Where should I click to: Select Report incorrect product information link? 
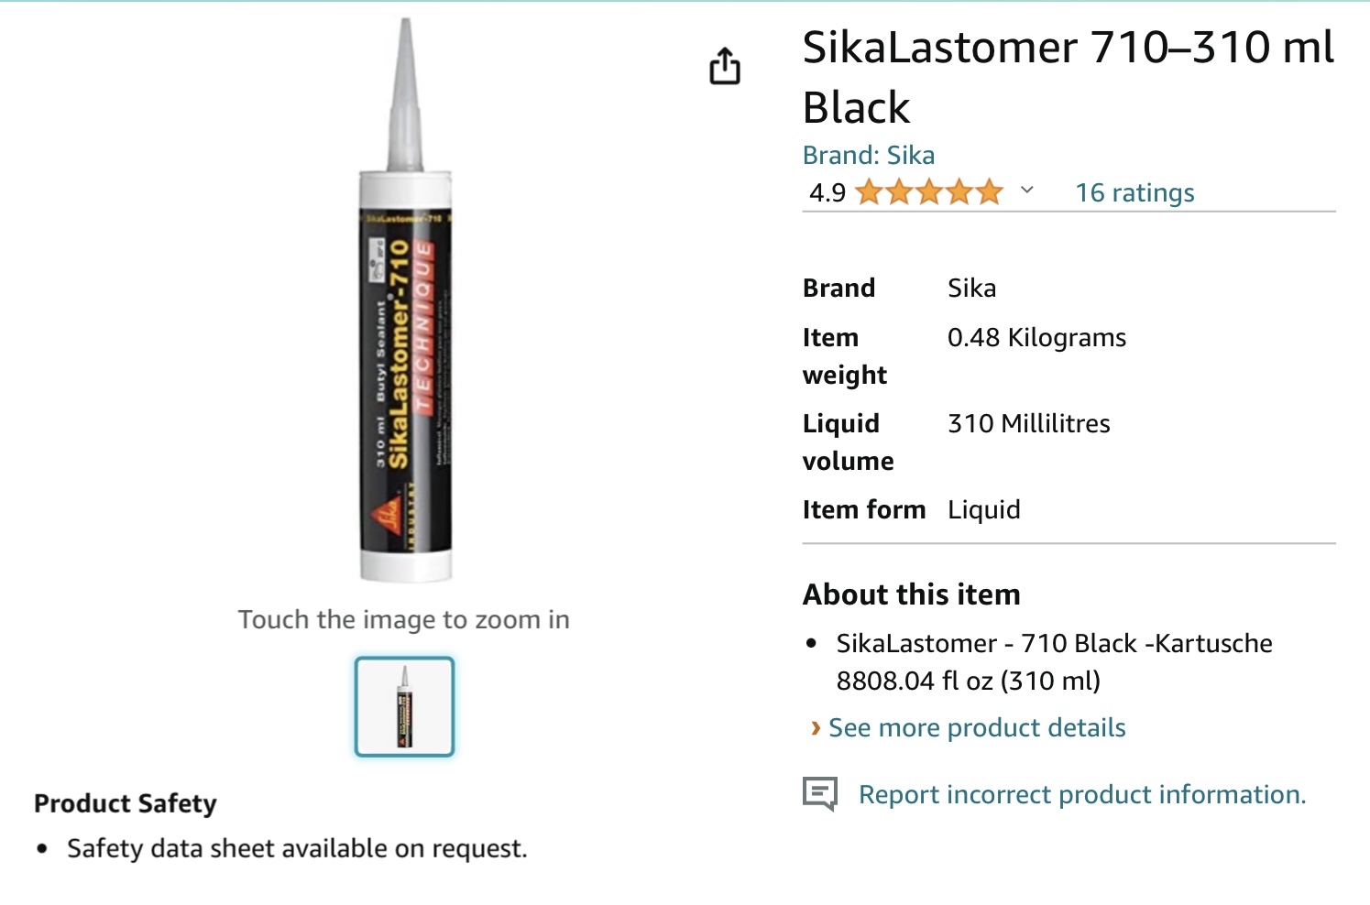(1081, 794)
